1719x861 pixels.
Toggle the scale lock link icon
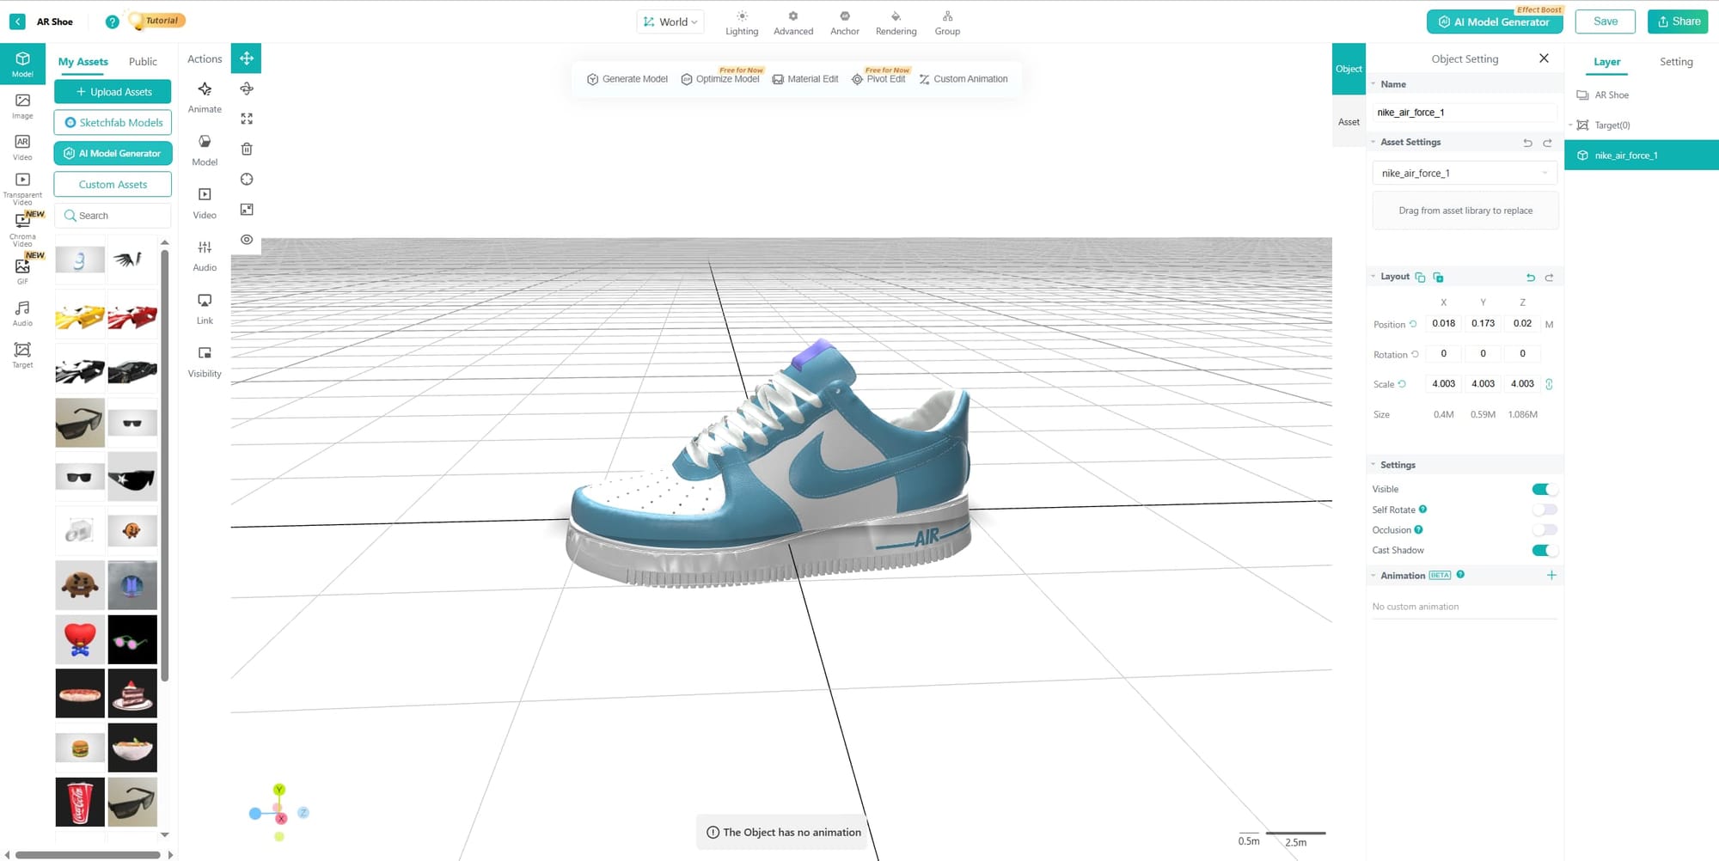(x=1549, y=384)
